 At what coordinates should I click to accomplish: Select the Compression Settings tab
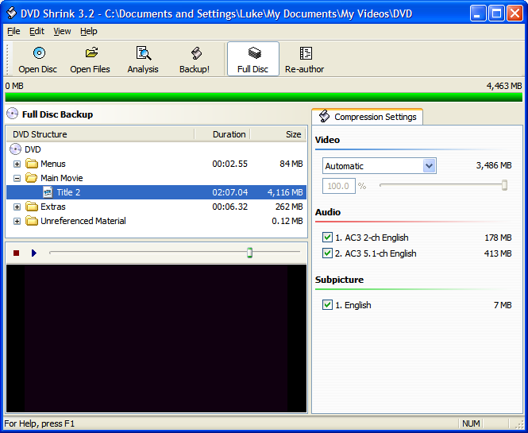pos(368,117)
